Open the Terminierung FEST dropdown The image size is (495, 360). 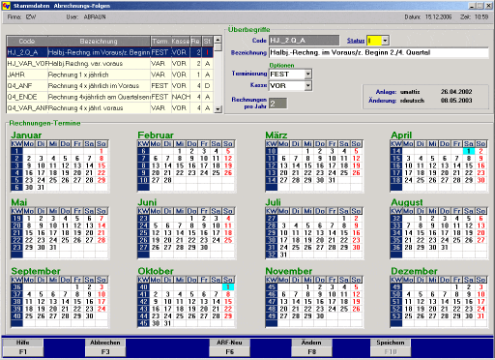point(307,75)
